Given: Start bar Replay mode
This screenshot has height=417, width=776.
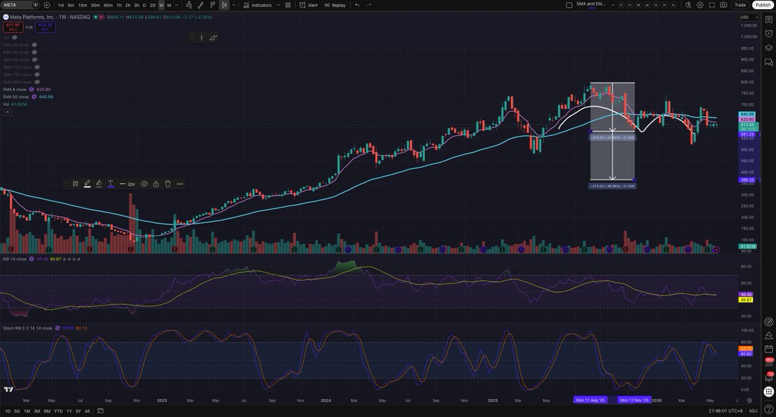Looking at the screenshot, I should click(335, 5).
